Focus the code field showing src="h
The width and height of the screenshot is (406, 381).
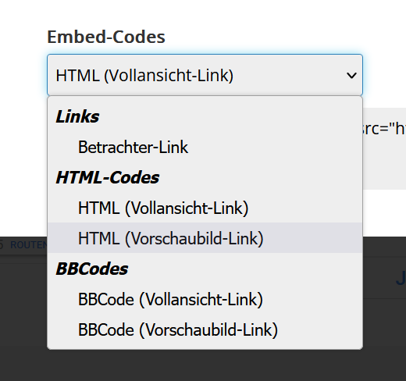coord(384,129)
